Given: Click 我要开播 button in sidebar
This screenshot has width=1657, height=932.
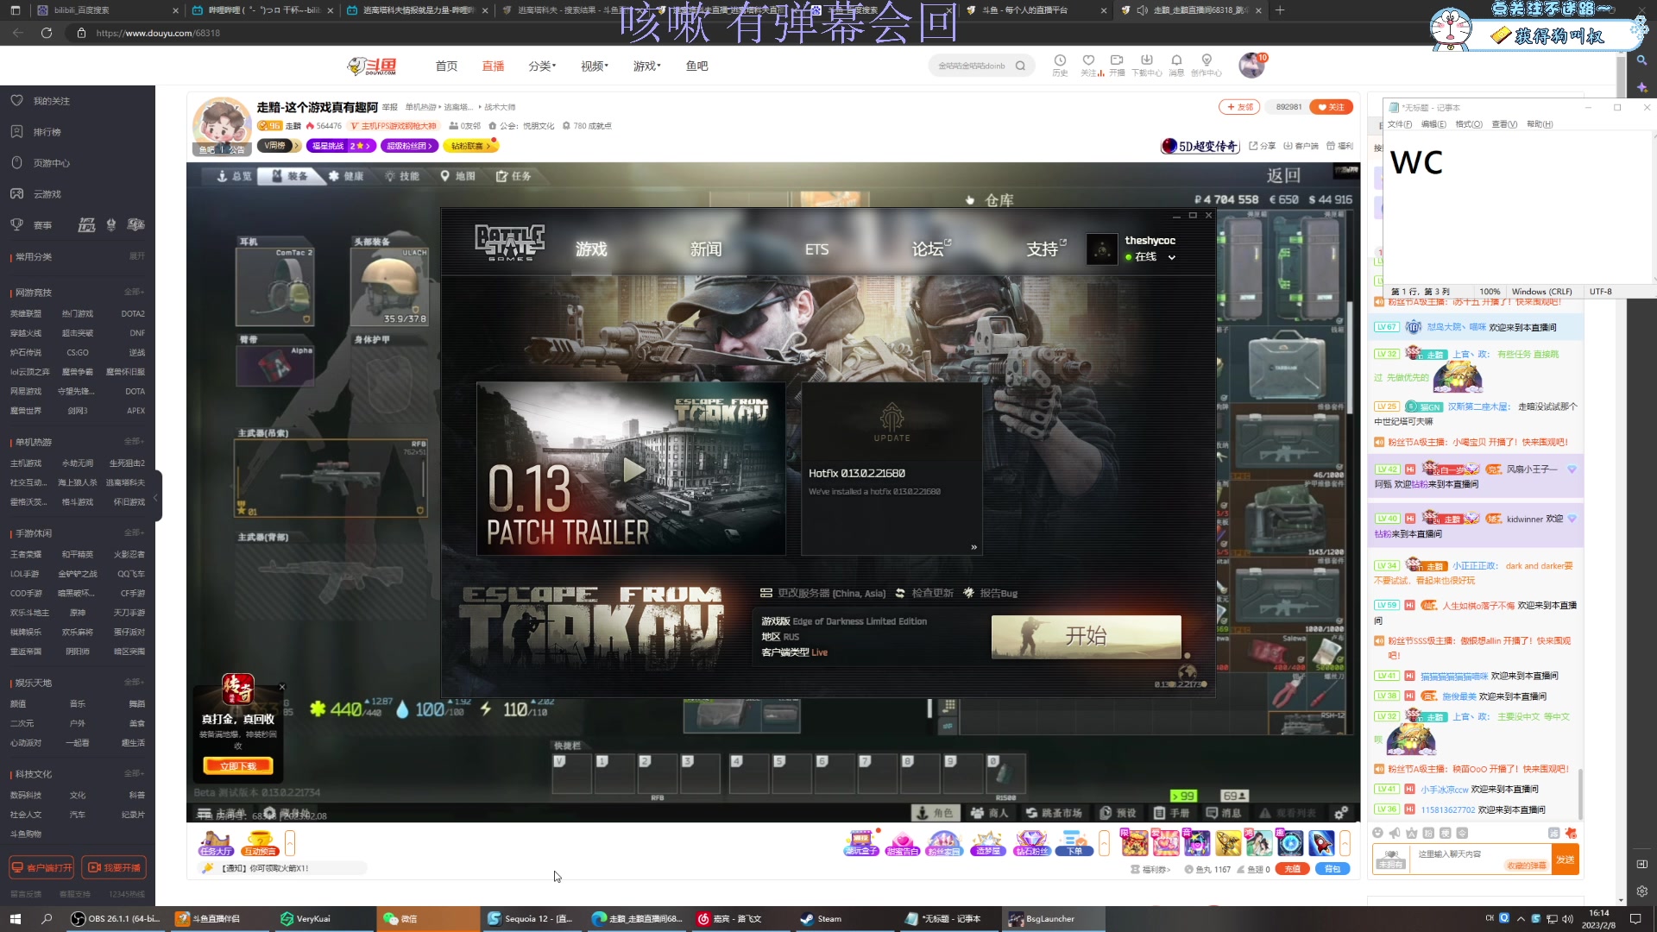Looking at the screenshot, I should [x=113, y=867].
